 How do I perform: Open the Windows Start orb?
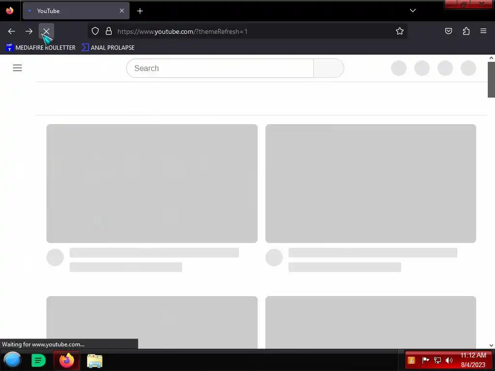pos(12,360)
